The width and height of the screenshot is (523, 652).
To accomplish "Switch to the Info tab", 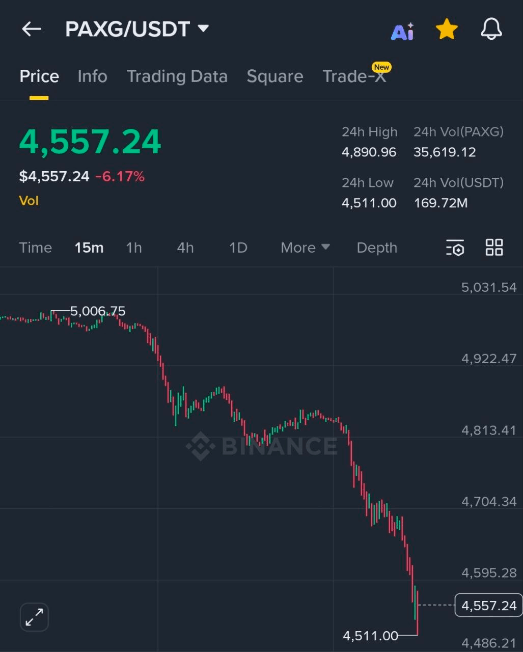I will (92, 76).
